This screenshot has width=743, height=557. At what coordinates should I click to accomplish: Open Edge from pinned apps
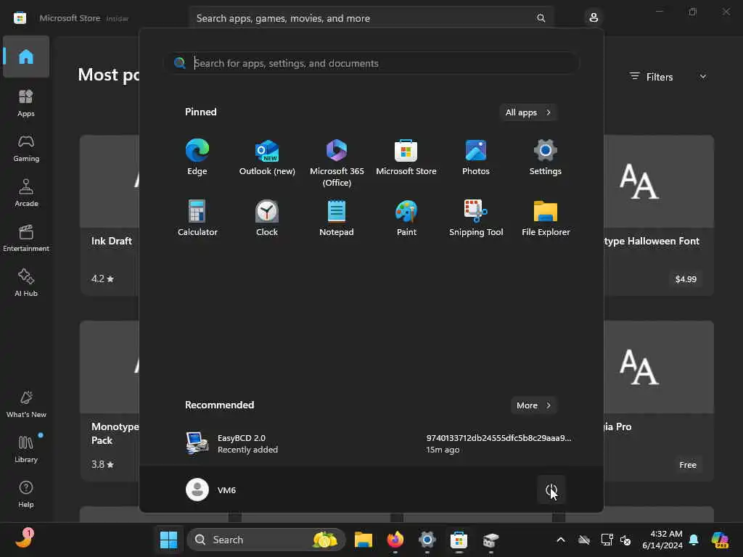[x=197, y=157]
